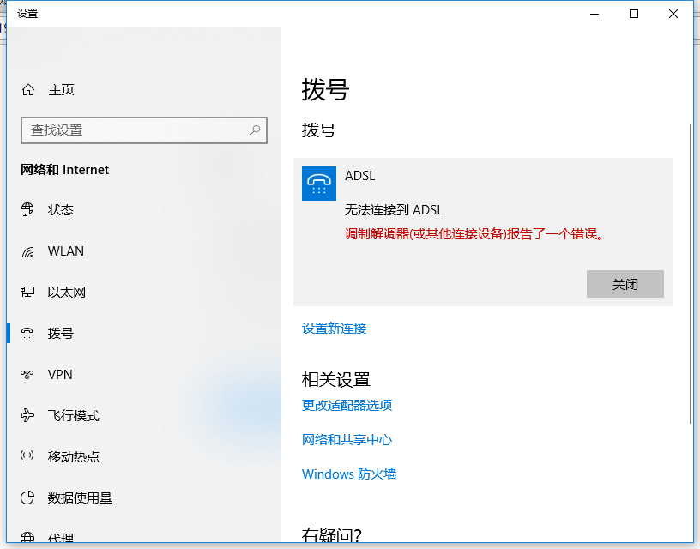Go to 以太网 settings
The image size is (700, 549).
coord(67,293)
